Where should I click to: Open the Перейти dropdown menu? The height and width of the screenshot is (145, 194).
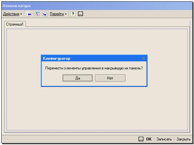pos(58,14)
